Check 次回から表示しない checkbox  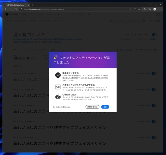[x=54, y=107]
